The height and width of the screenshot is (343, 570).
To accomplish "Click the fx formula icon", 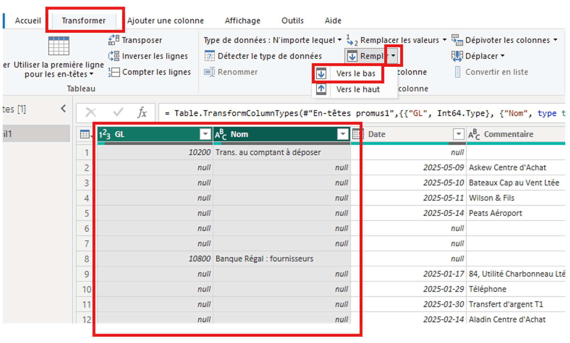I will [142, 113].
